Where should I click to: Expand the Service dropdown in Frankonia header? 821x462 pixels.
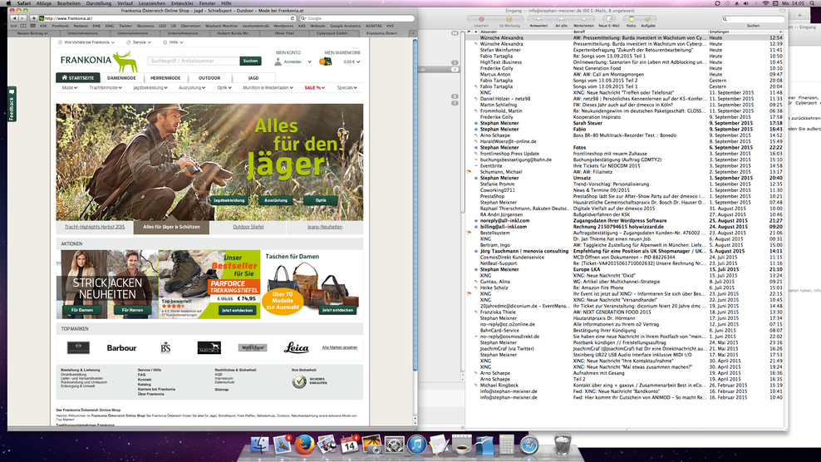(x=139, y=42)
